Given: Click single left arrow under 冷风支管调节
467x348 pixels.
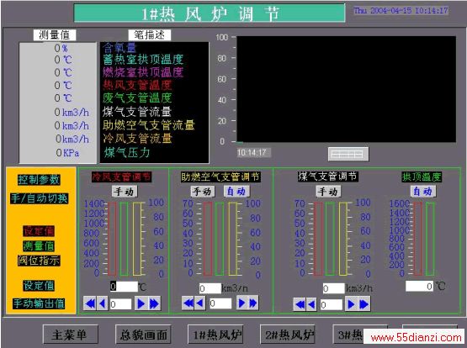Looking at the screenshot, I should point(102,303).
